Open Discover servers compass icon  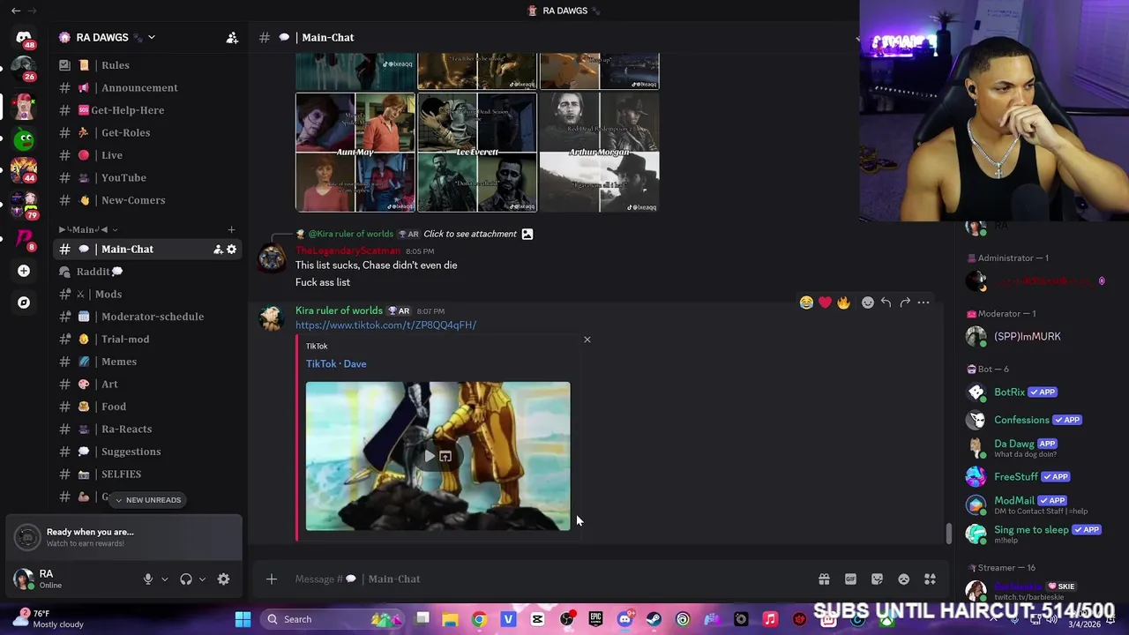[x=24, y=303]
